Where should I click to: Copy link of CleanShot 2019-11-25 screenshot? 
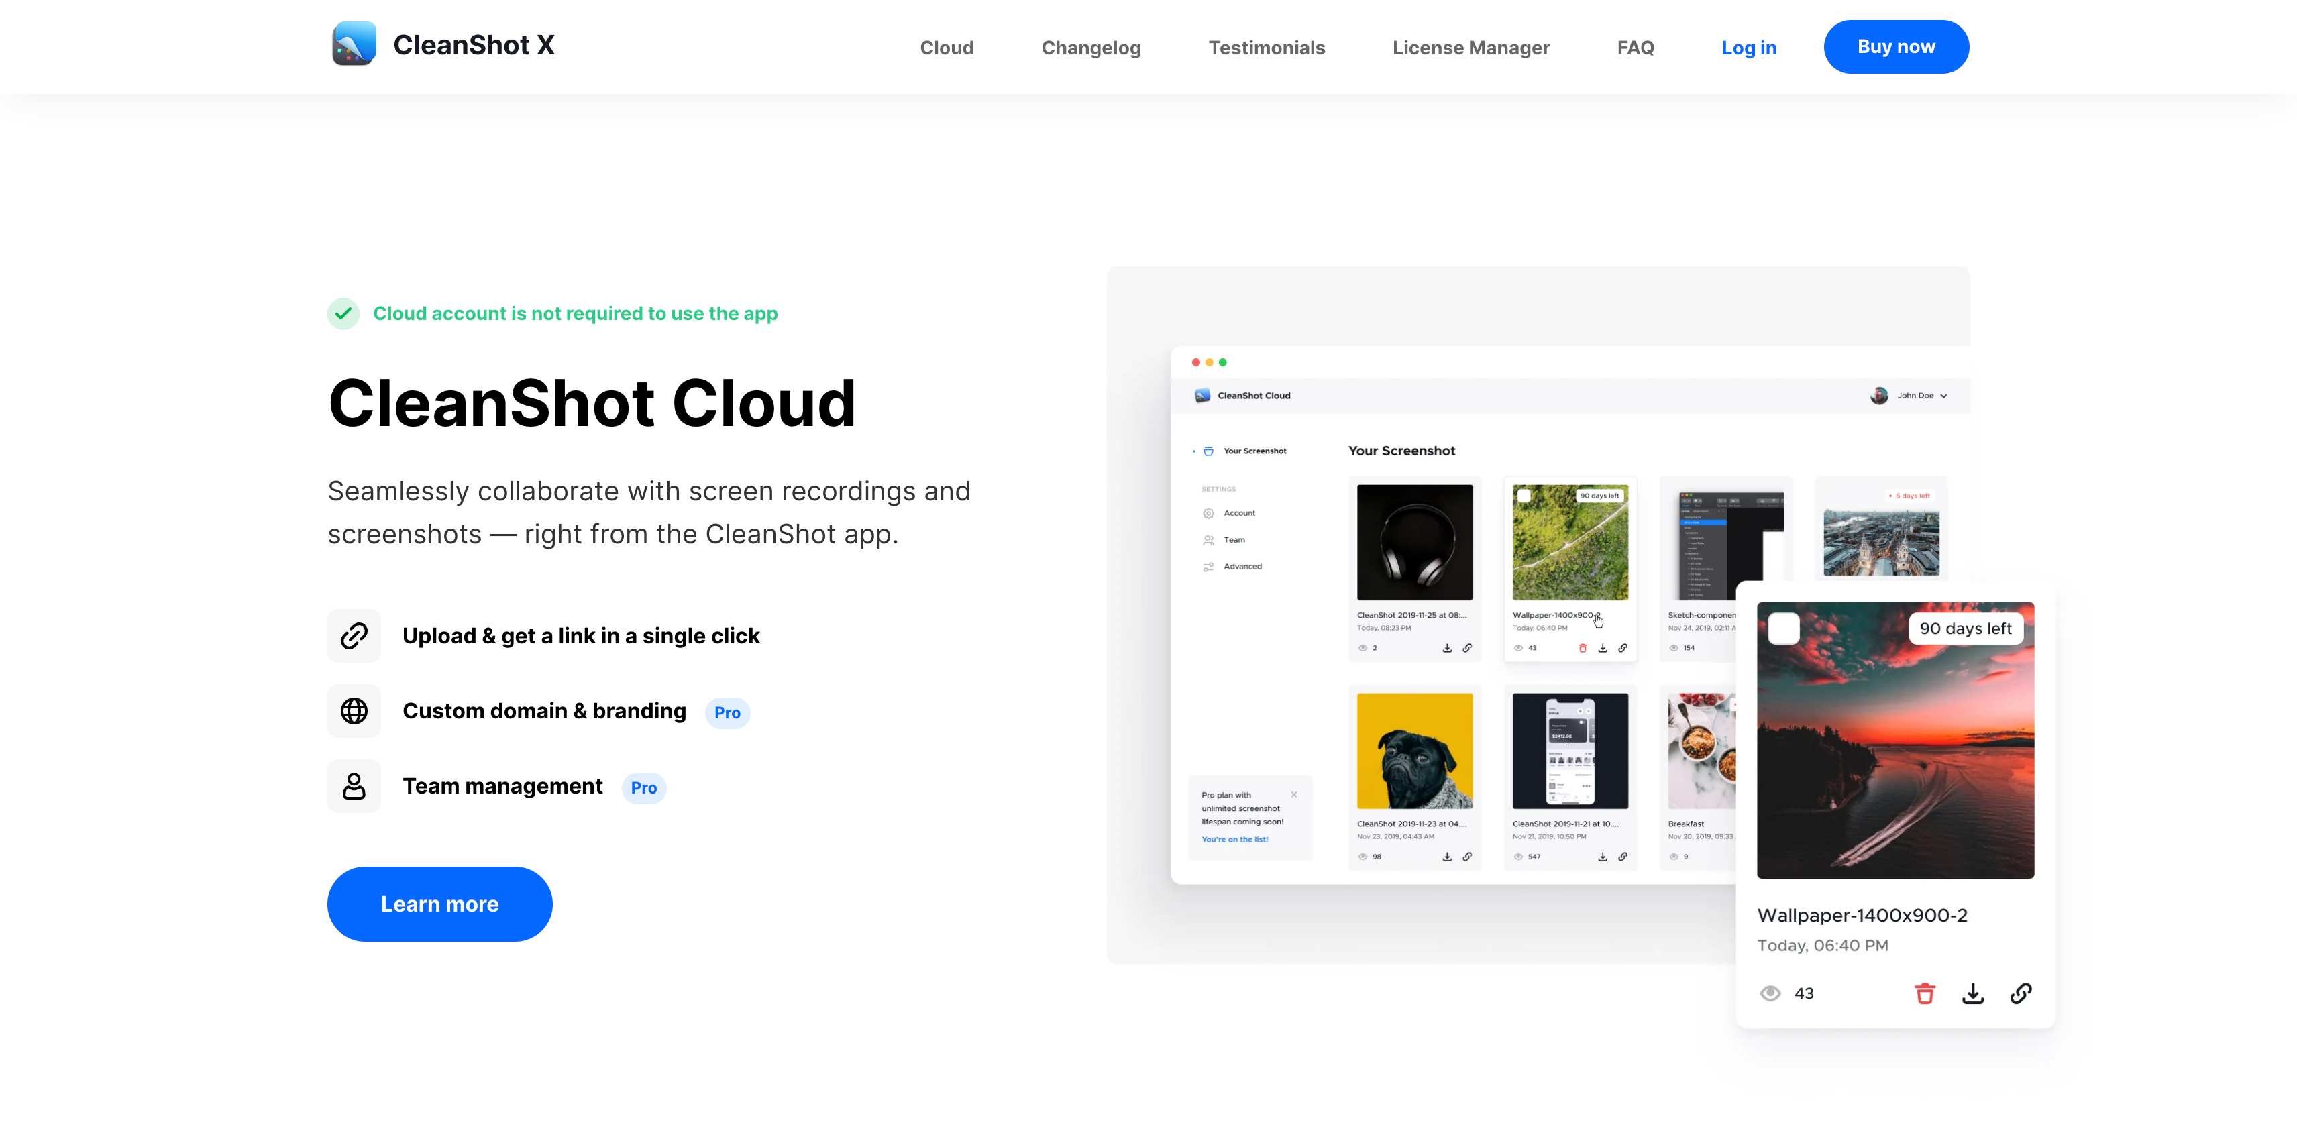pyautogui.click(x=1467, y=649)
